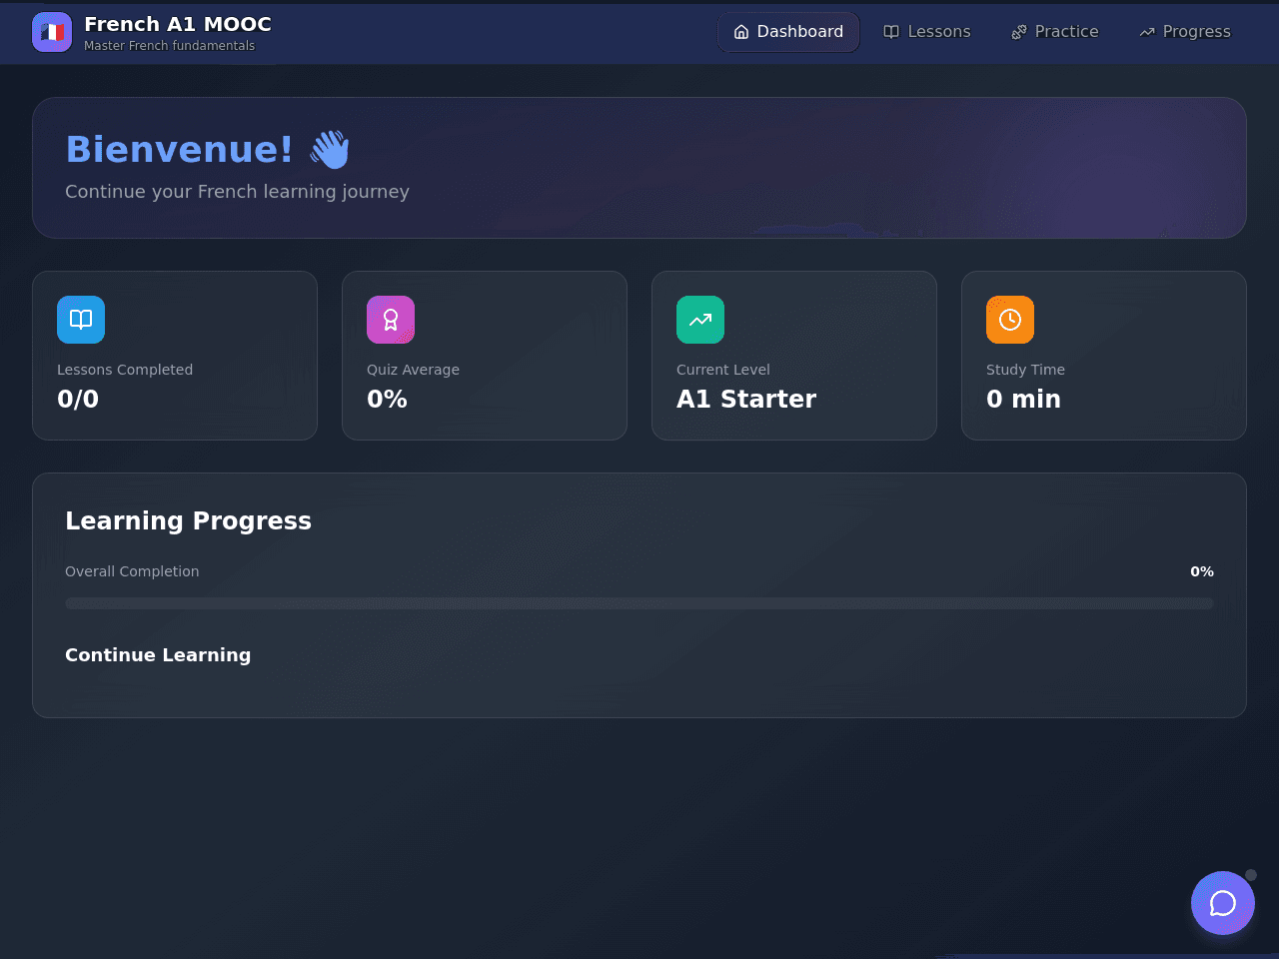Click the Continue Learning heading
Image resolution: width=1279 pixels, height=959 pixels.
click(158, 655)
